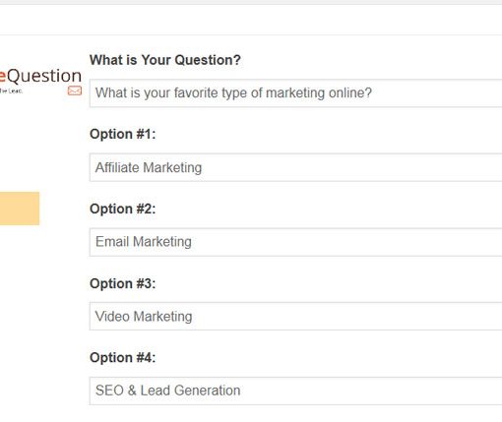This screenshot has width=502, height=422.
Task: Focus the Option #2 Email Marketing field
Action: pyautogui.click(x=295, y=242)
